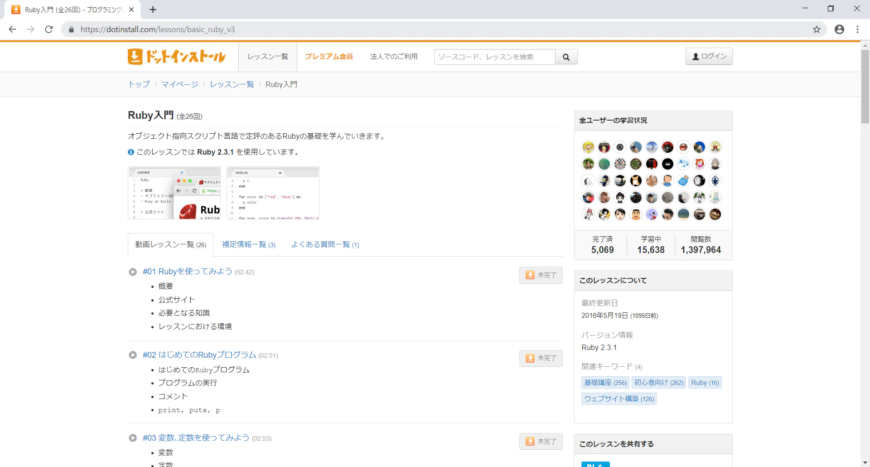Play lesson #03 変数、定数を使ってみよう video icon
This screenshot has height=467, width=870.
point(132,438)
